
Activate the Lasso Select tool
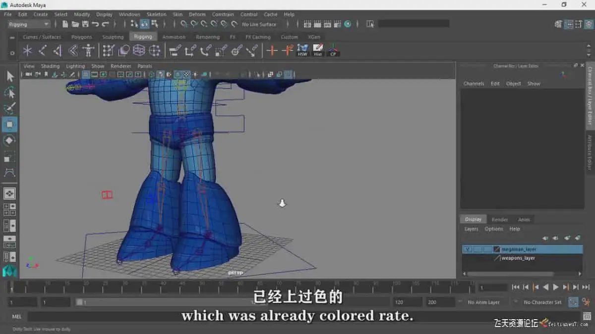[x=10, y=93]
